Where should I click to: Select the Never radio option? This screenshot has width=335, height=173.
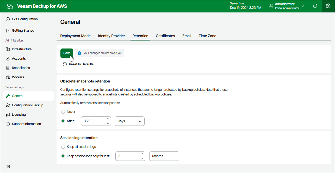pos(63,112)
